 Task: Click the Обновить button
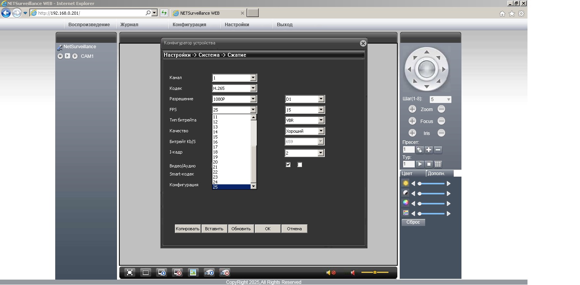click(x=241, y=229)
